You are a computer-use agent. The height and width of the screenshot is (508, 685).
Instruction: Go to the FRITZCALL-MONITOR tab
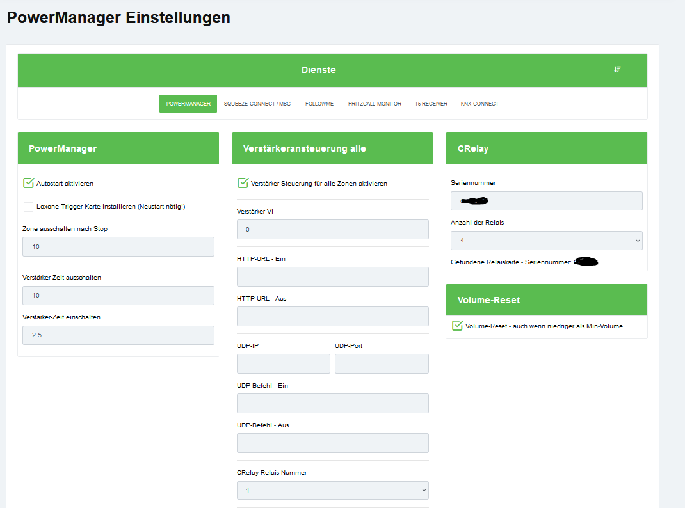tap(375, 104)
